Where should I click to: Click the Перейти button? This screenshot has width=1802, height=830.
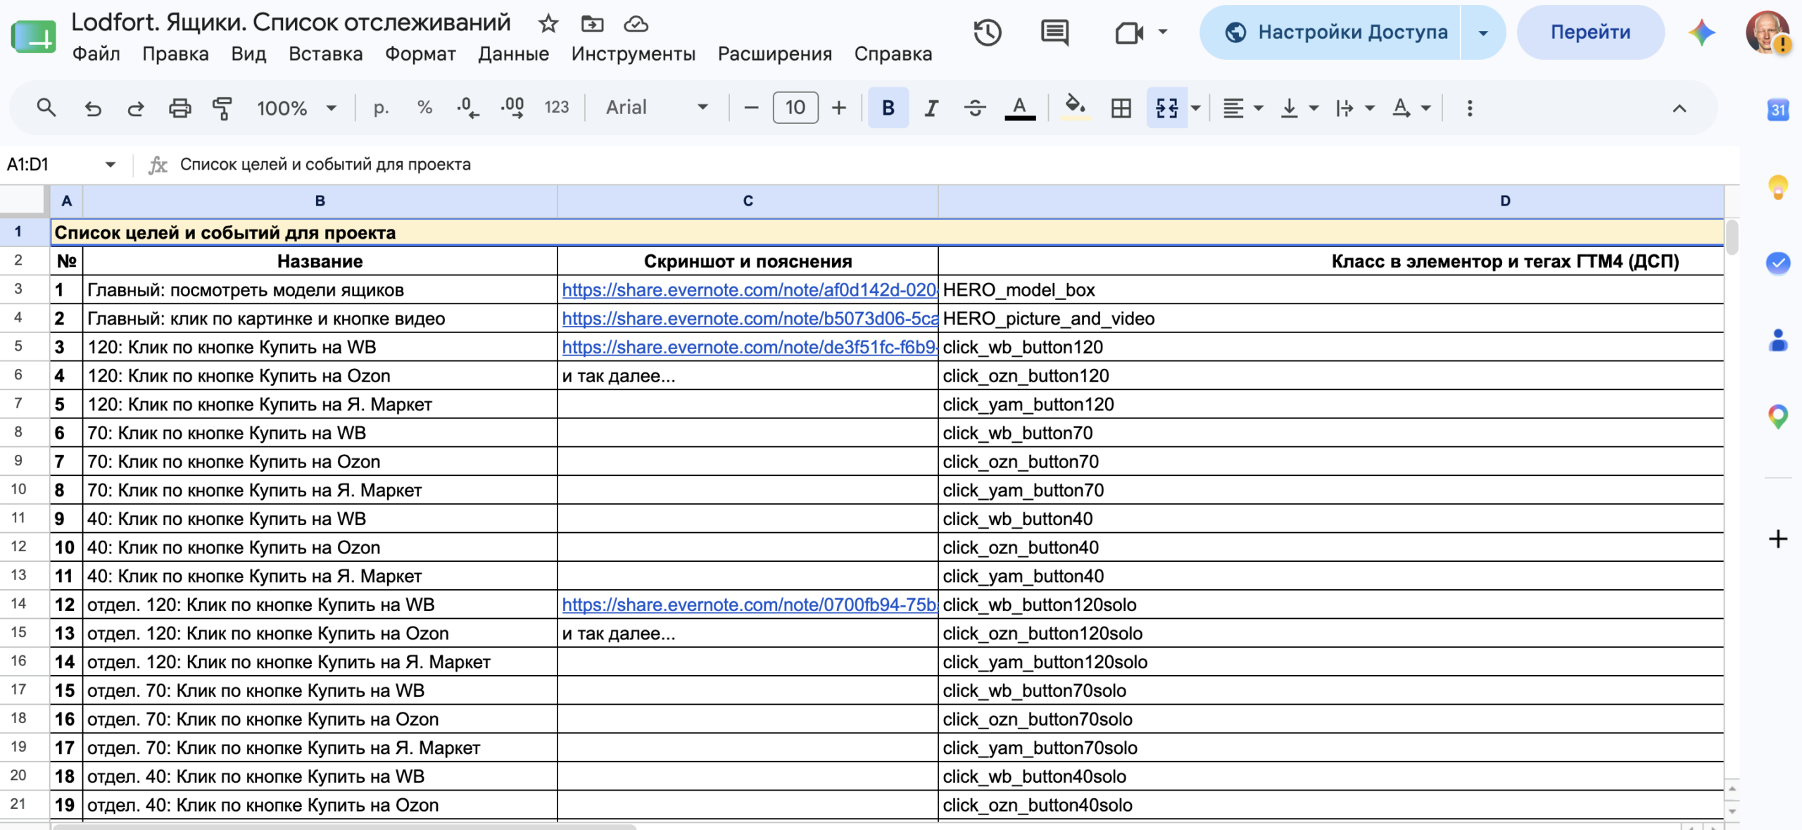click(1590, 32)
